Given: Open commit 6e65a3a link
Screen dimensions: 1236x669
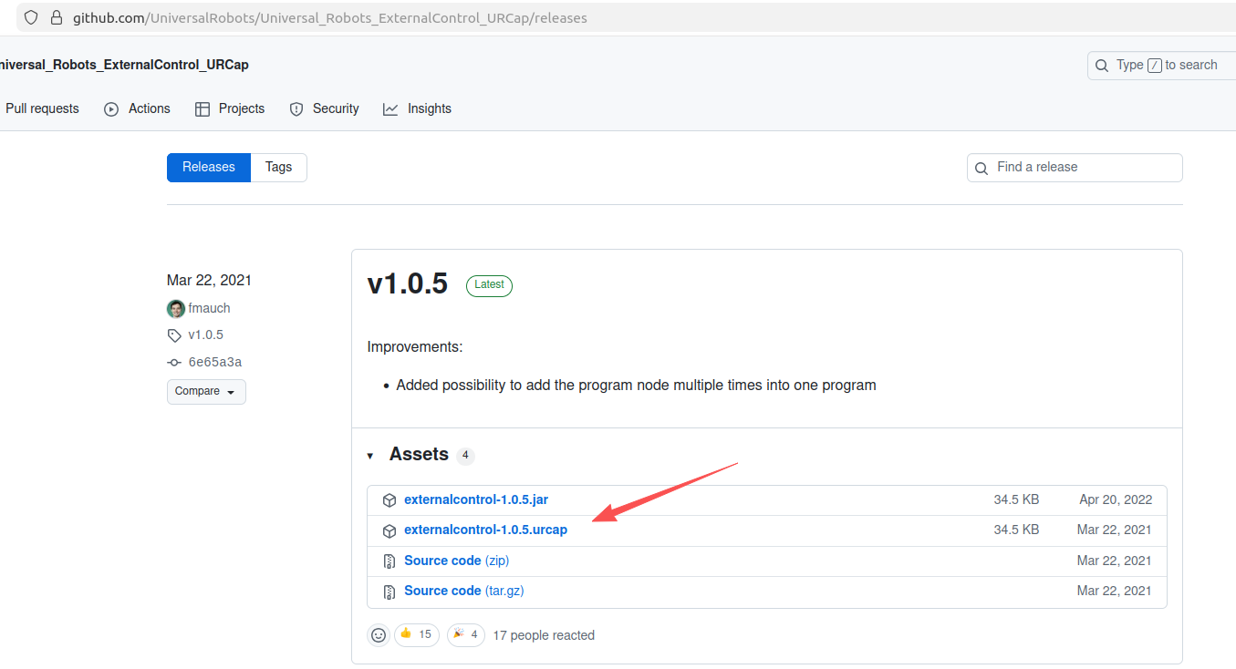Looking at the screenshot, I should coord(214,362).
